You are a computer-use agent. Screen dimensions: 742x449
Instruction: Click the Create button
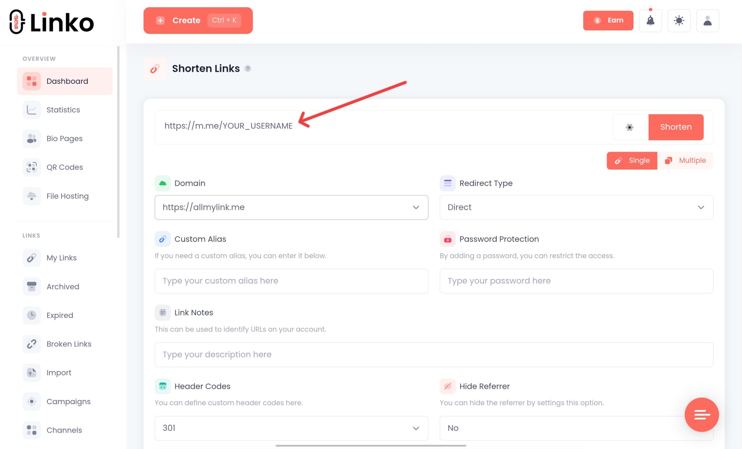pyautogui.click(x=198, y=21)
